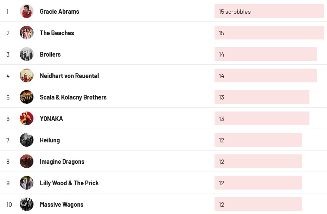Select the Broilers band avatar
The image size is (327, 214).
pos(27,54)
